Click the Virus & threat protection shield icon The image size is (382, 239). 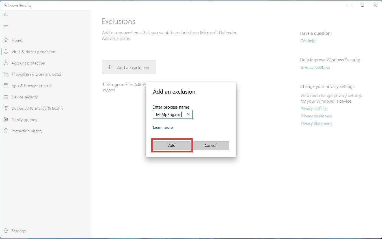point(6,52)
